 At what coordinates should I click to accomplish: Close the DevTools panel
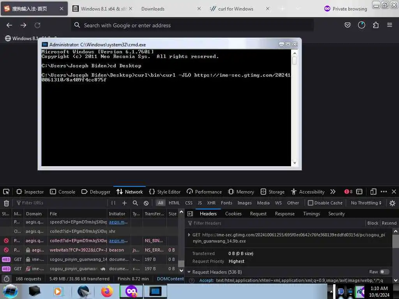point(394,192)
